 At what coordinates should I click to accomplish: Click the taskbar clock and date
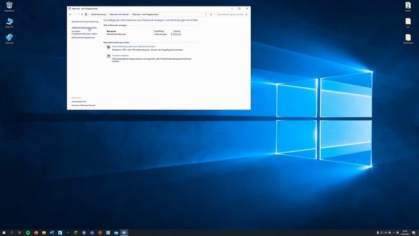click(x=405, y=233)
